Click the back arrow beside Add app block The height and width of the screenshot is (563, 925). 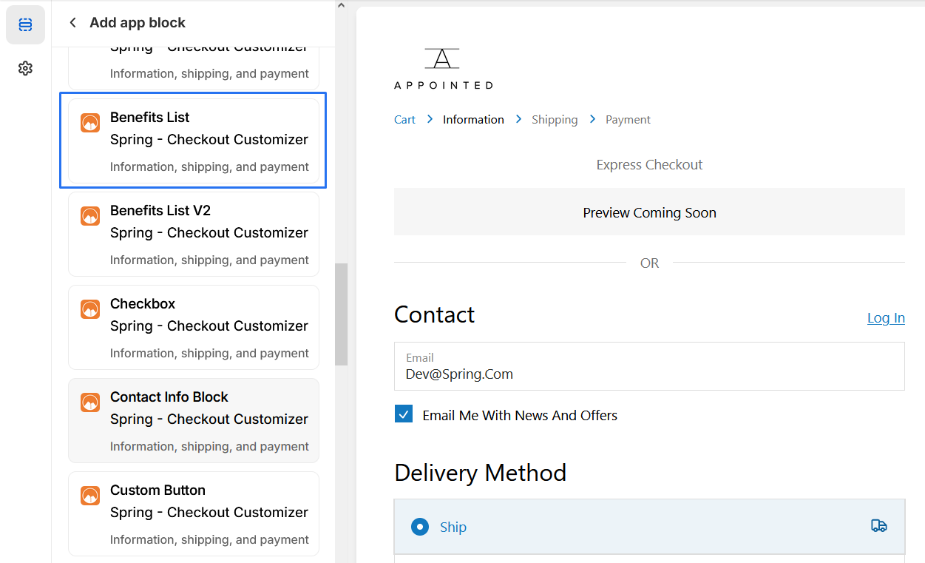[x=72, y=23]
